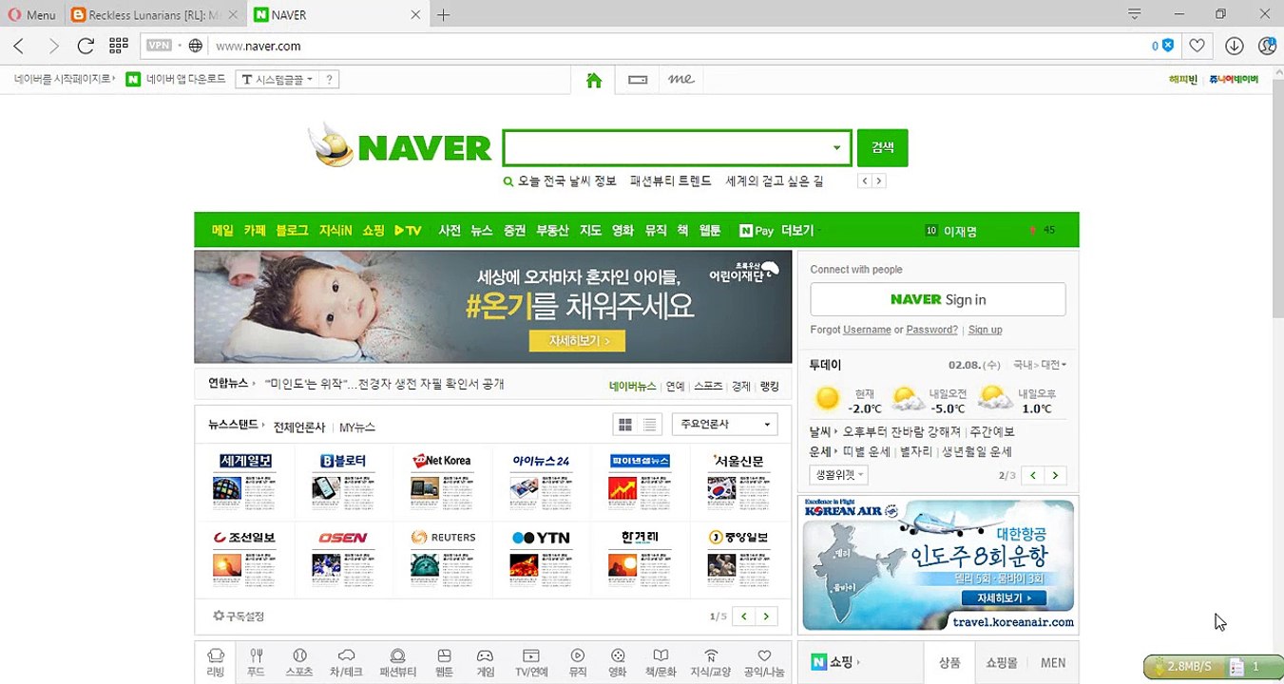
Task: Click inside the NAVER search box
Action: pos(665,148)
